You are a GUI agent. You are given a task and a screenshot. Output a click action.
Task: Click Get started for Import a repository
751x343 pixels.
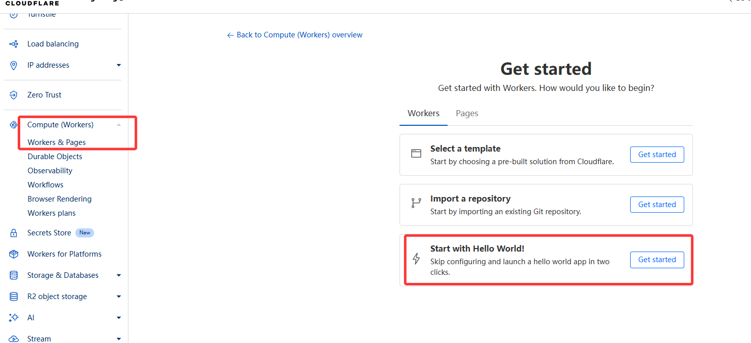(657, 205)
